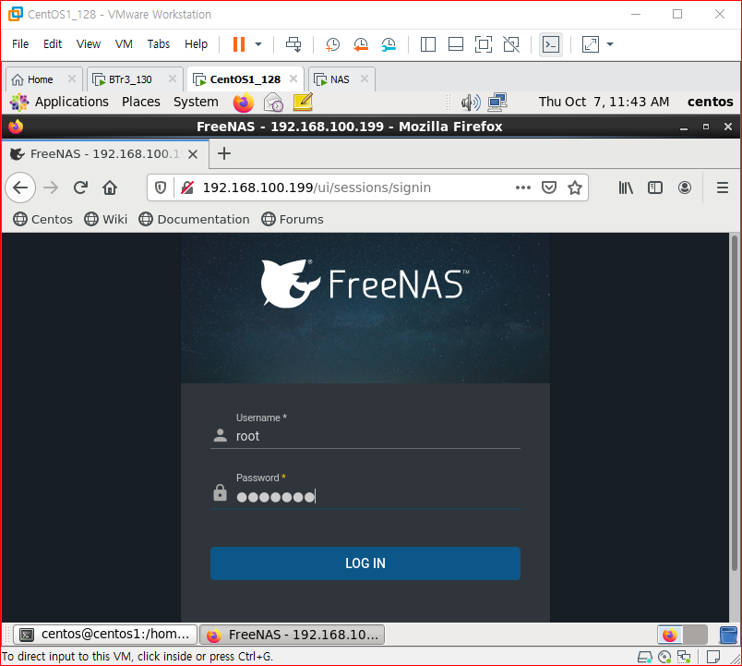Go back in Firefox
Viewport: 742px width, 666px height.
tap(20, 188)
